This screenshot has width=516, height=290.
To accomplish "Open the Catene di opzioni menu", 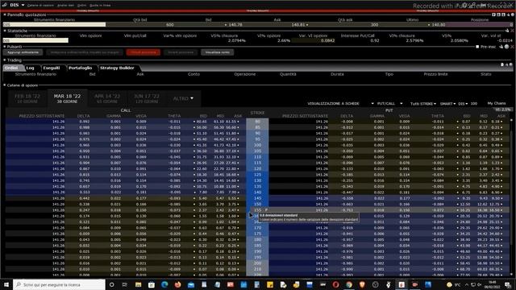I will [x=40, y=6].
